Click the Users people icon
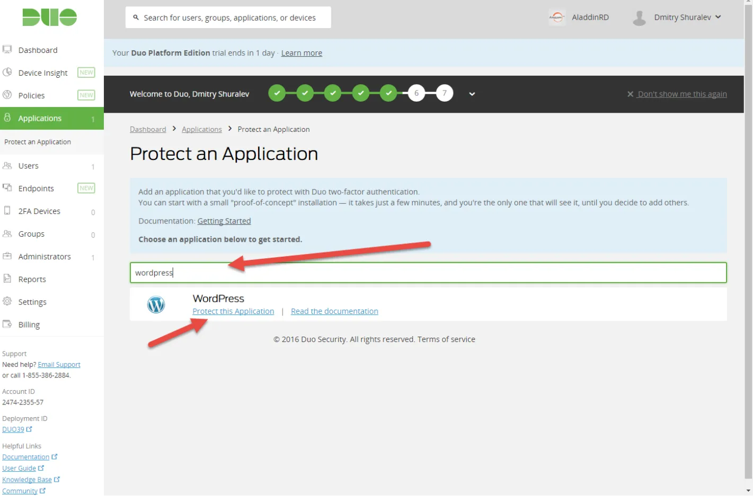 click(7, 166)
